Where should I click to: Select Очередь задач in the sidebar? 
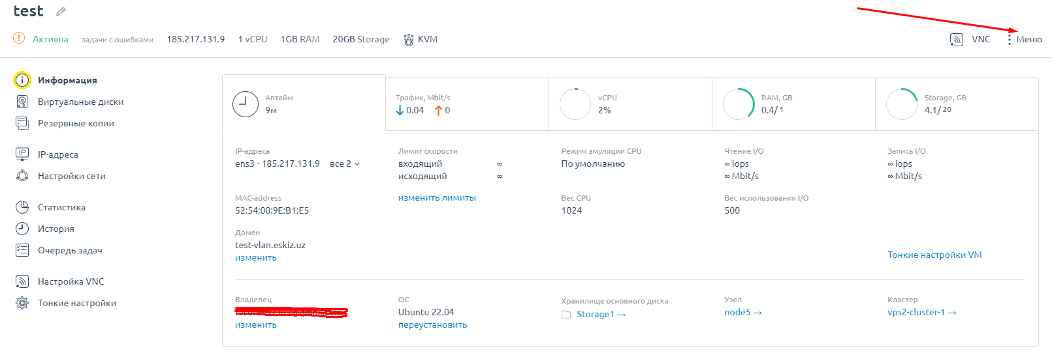(70, 250)
